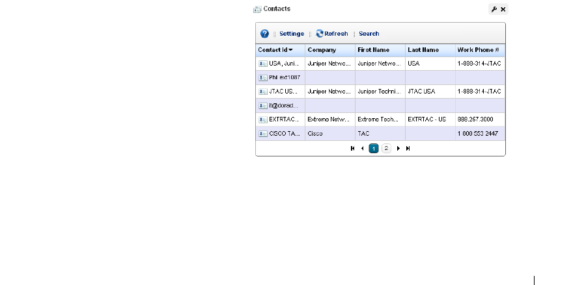Click '1 800 553 2447' work phone cell

point(481,133)
